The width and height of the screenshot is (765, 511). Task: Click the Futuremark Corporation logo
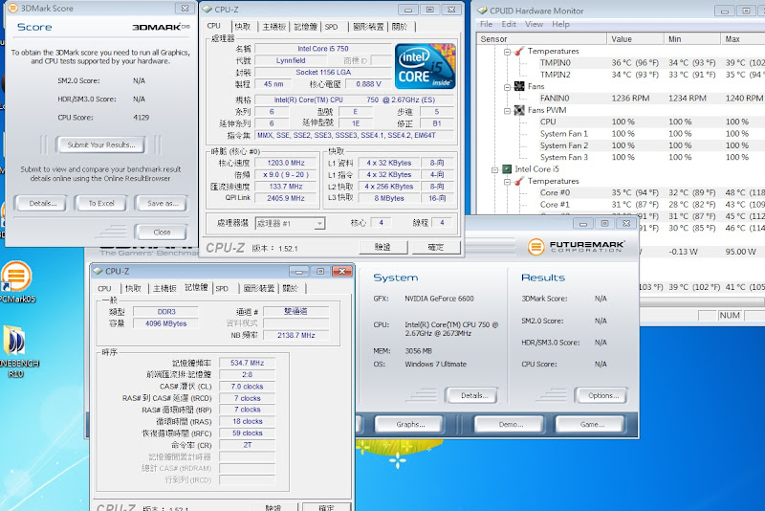pos(576,247)
